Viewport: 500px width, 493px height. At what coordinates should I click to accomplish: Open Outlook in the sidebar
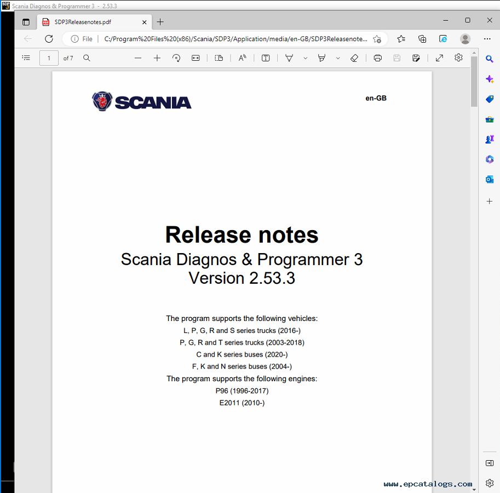[x=490, y=180]
